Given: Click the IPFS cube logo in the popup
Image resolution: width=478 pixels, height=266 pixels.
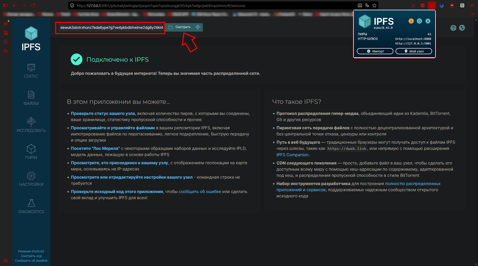Looking at the screenshot, I should tap(365, 21).
